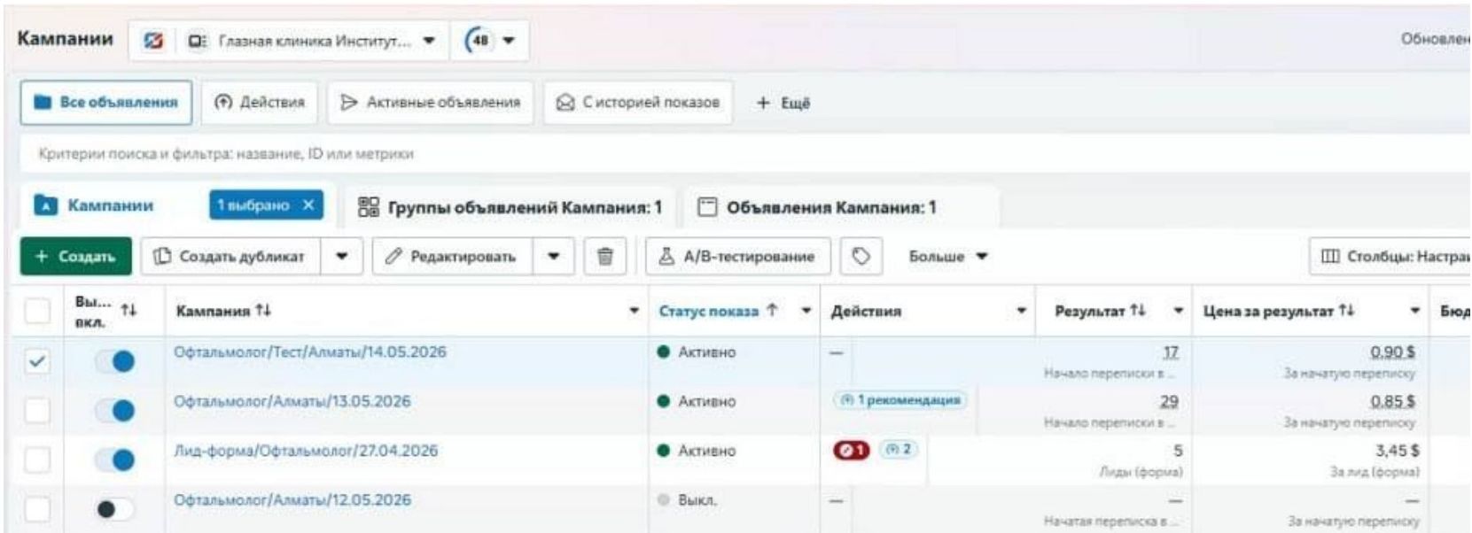The width and height of the screenshot is (1472, 533).
Task: Switch to Объявления Кампания: 1 tab
Action: 817,208
